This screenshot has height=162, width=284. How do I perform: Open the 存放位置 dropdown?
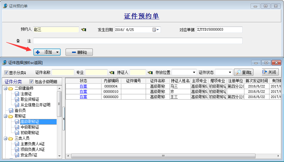point(194,72)
